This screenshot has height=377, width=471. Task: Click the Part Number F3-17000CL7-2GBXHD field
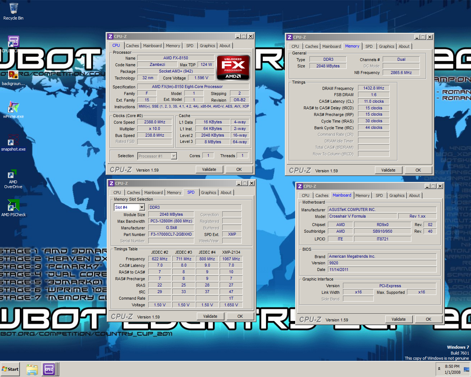(171, 234)
